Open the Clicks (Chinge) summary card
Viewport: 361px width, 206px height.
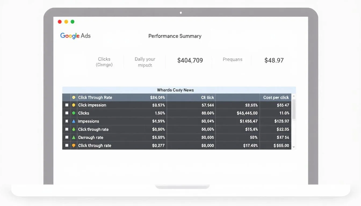coord(104,62)
